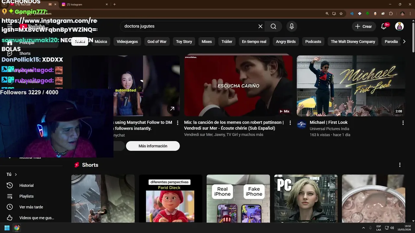Start voice search with the microphone icon
415x233 pixels.
(x=291, y=26)
